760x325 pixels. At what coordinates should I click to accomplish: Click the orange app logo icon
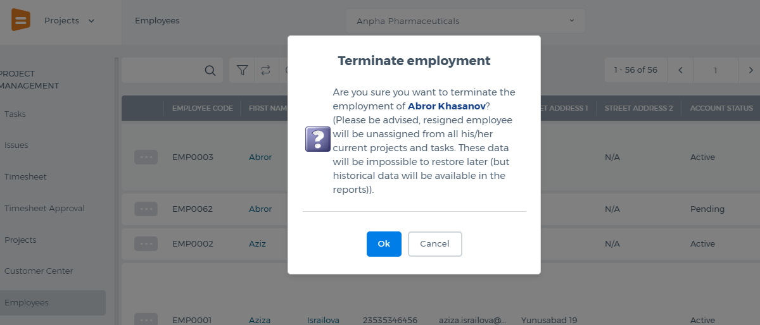tap(21, 20)
